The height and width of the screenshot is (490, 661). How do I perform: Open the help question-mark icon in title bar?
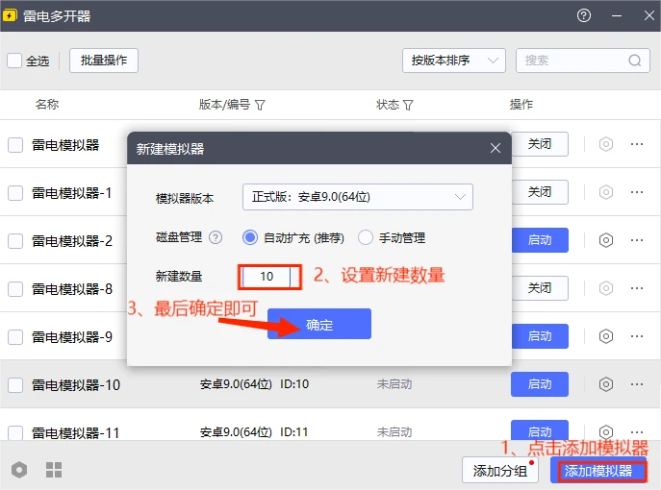(x=584, y=16)
